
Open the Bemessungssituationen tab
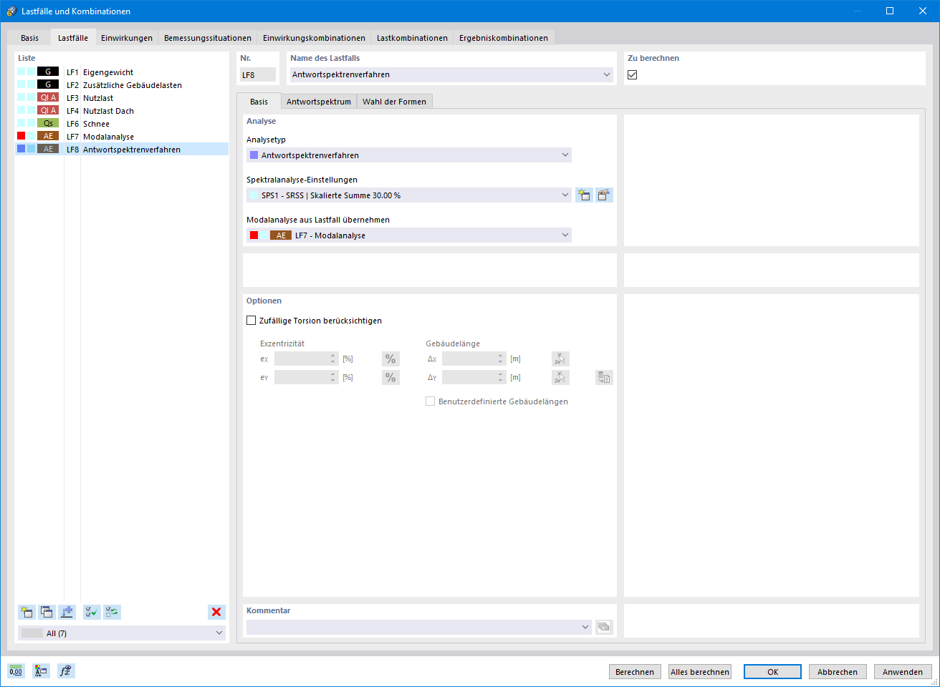(208, 38)
